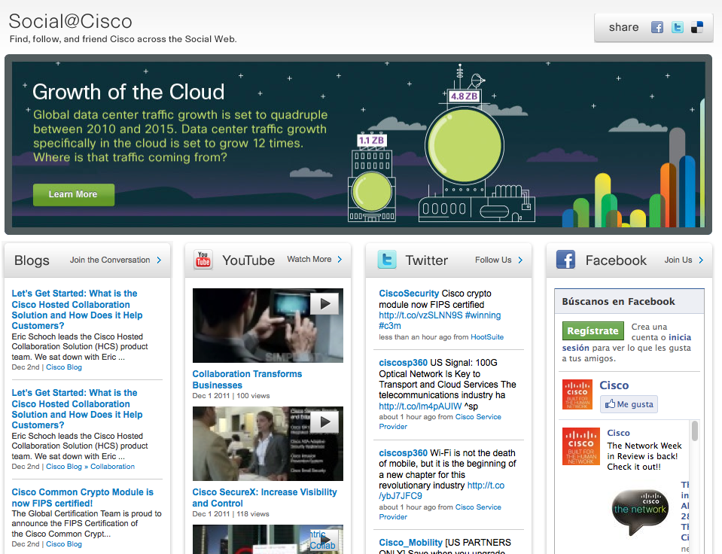Click the Búscanos en Facebook header
722x554 pixels.
pyautogui.click(x=618, y=302)
